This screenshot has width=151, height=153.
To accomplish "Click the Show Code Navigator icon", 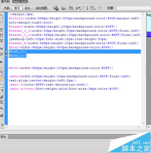I will (x=2, y=22).
